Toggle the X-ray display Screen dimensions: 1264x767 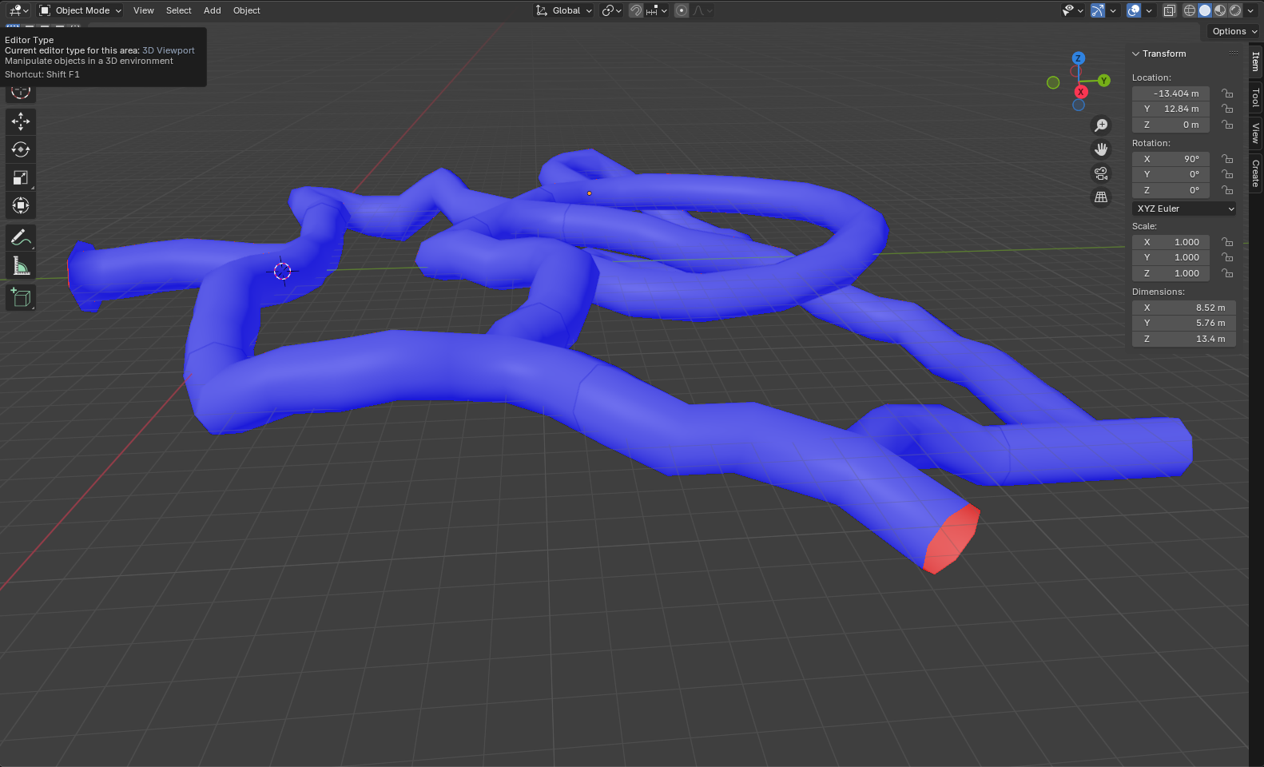point(1169,10)
